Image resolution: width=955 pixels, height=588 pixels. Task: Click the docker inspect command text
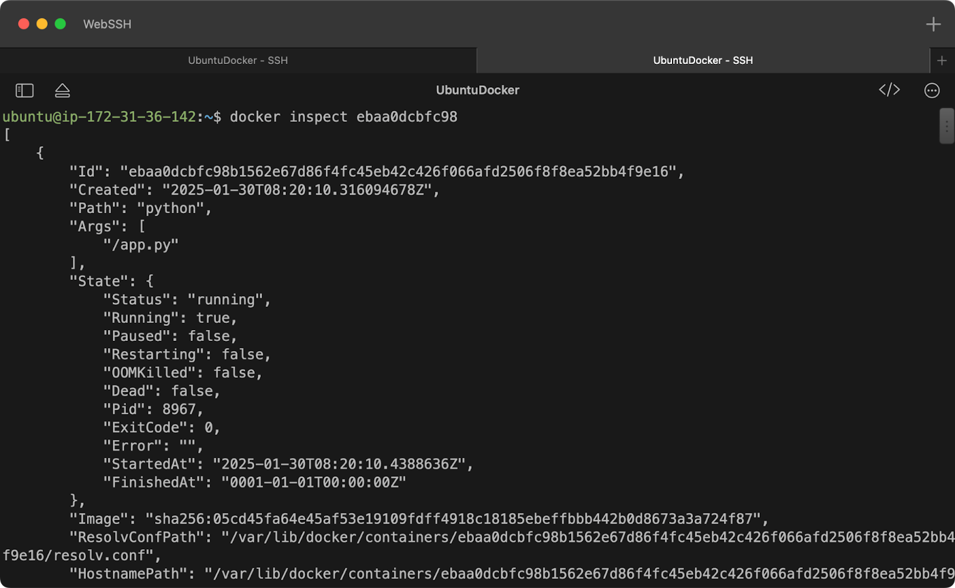344,116
